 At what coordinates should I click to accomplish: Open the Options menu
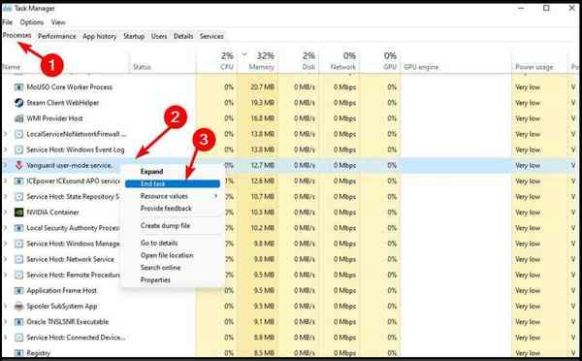32,22
